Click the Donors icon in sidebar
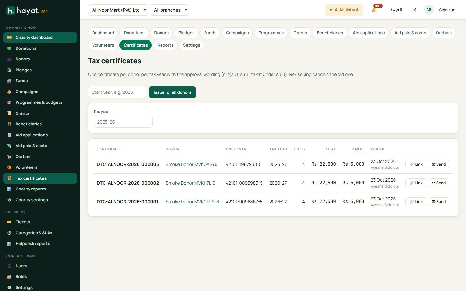This screenshot has height=291, width=466. click(x=9, y=59)
